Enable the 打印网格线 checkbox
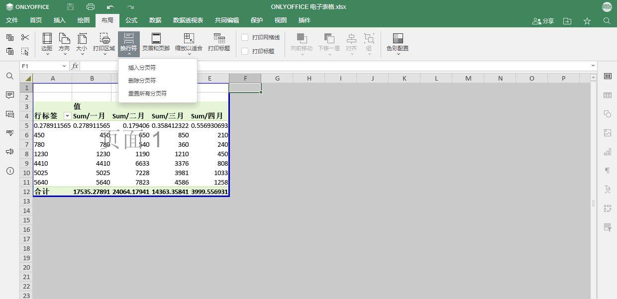Screen dimensions: 617x299 coord(244,37)
